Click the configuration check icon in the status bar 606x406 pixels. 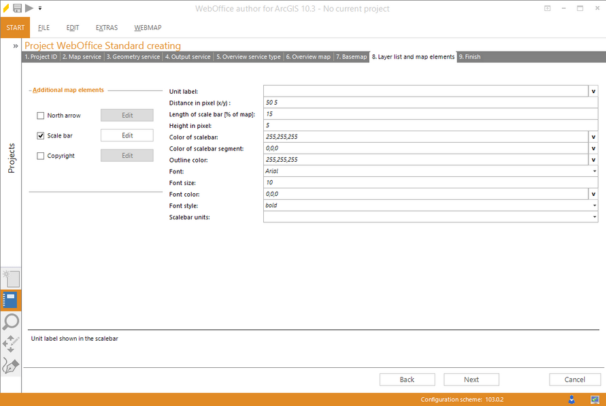point(593,399)
